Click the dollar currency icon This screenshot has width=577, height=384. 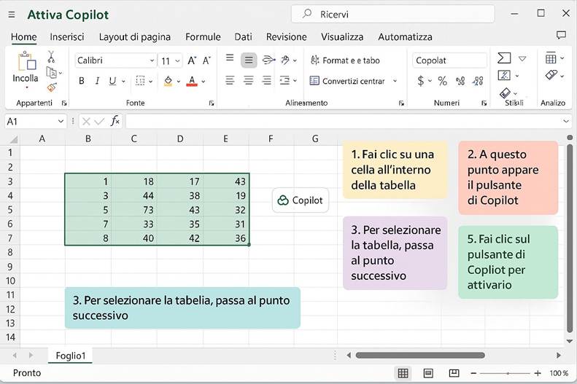[421, 81]
